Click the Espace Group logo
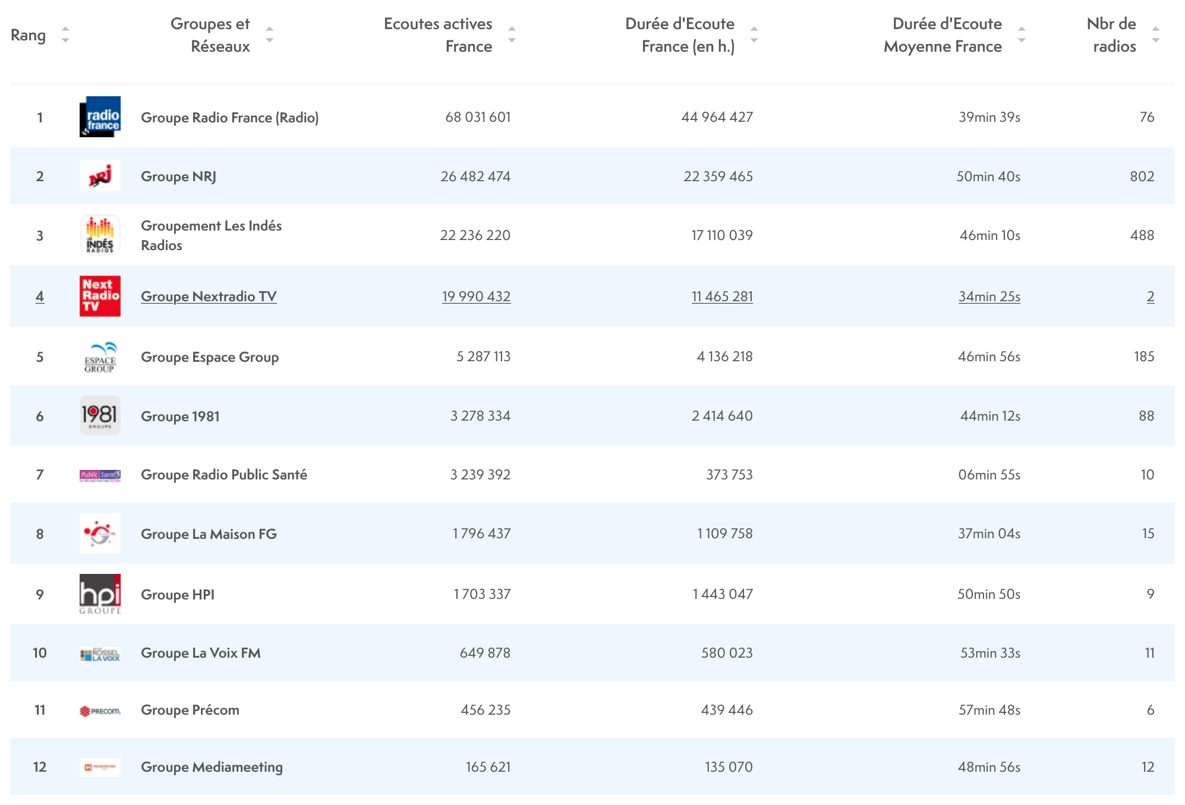 click(100, 357)
